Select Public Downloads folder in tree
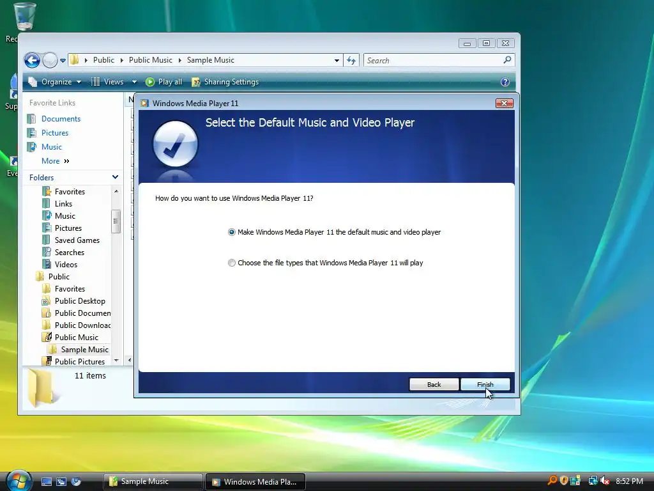The image size is (654, 491). click(82, 325)
